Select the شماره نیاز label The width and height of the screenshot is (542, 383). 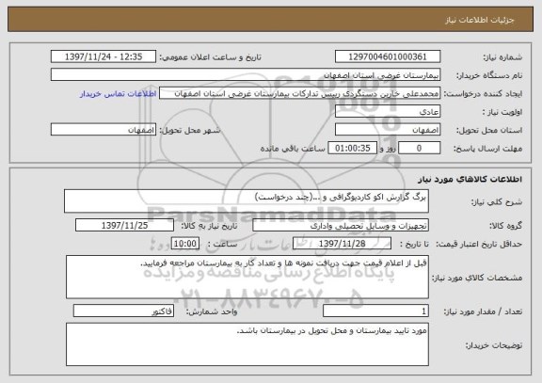(x=502, y=57)
